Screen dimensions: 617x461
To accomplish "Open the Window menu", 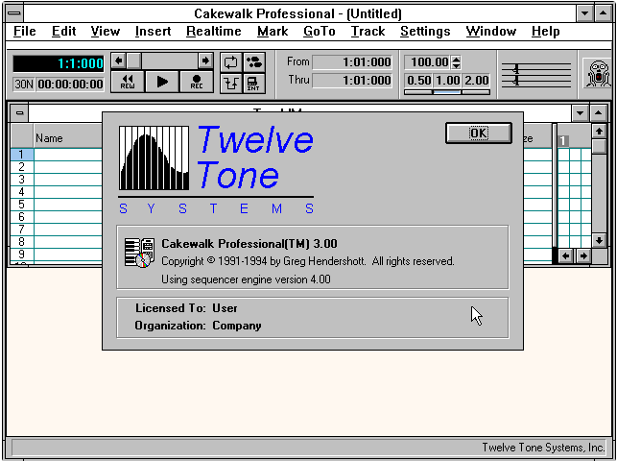I will (490, 31).
